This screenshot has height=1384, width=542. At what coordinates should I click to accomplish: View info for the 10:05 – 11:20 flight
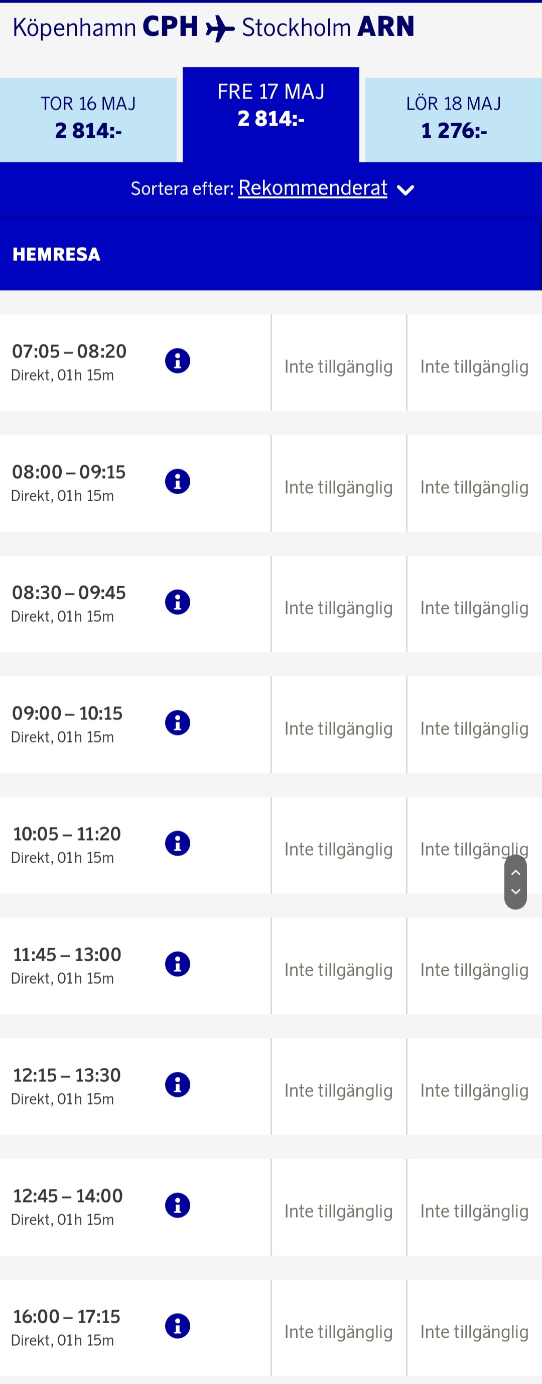pyautogui.click(x=178, y=843)
